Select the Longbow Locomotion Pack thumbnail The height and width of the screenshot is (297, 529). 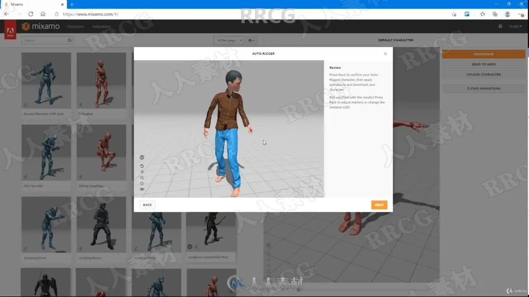coord(211,231)
